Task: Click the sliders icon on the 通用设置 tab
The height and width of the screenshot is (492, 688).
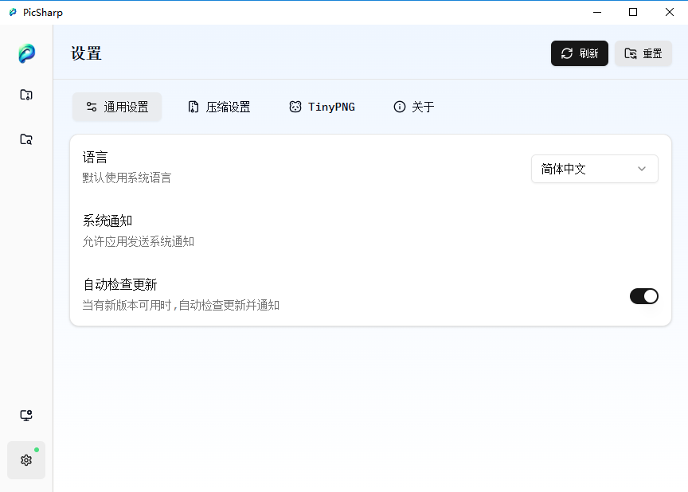Action: pyautogui.click(x=92, y=106)
